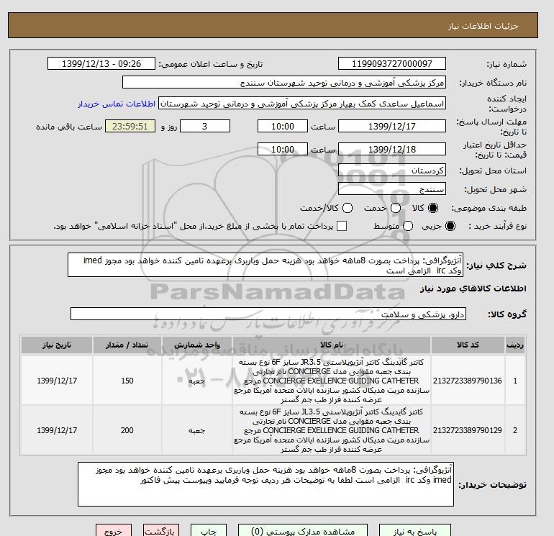The height and width of the screenshot is (536, 554).
Task: Click the announcement date field 1399/12/13 - 09:26
Action: click(101, 63)
